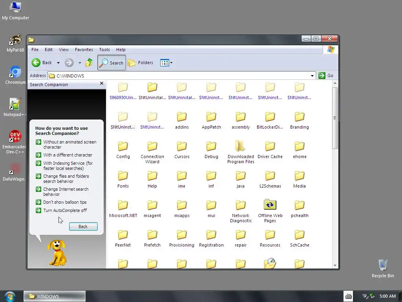Screen dimensions: 402x302
Task: Select the pchealth folder
Action: pyautogui.click(x=300, y=209)
